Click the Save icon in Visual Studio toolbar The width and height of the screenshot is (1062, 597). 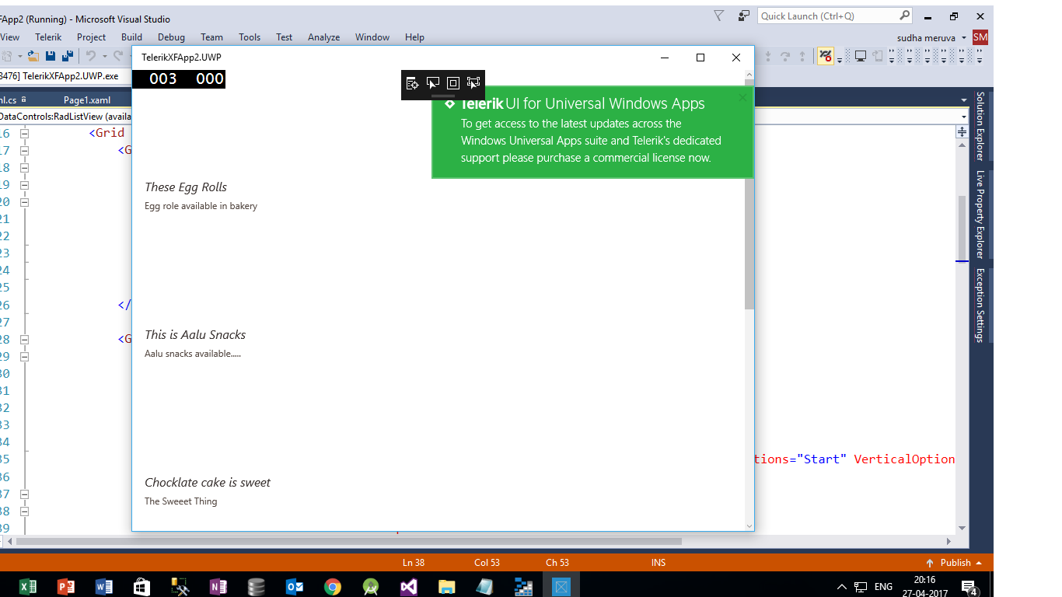(51, 56)
